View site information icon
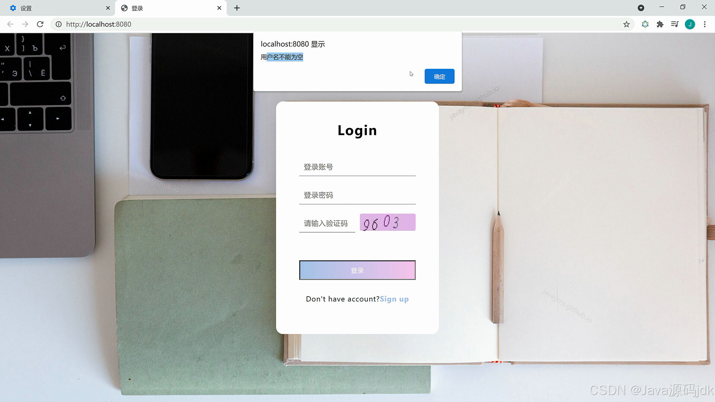The width and height of the screenshot is (715, 402). click(x=58, y=24)
